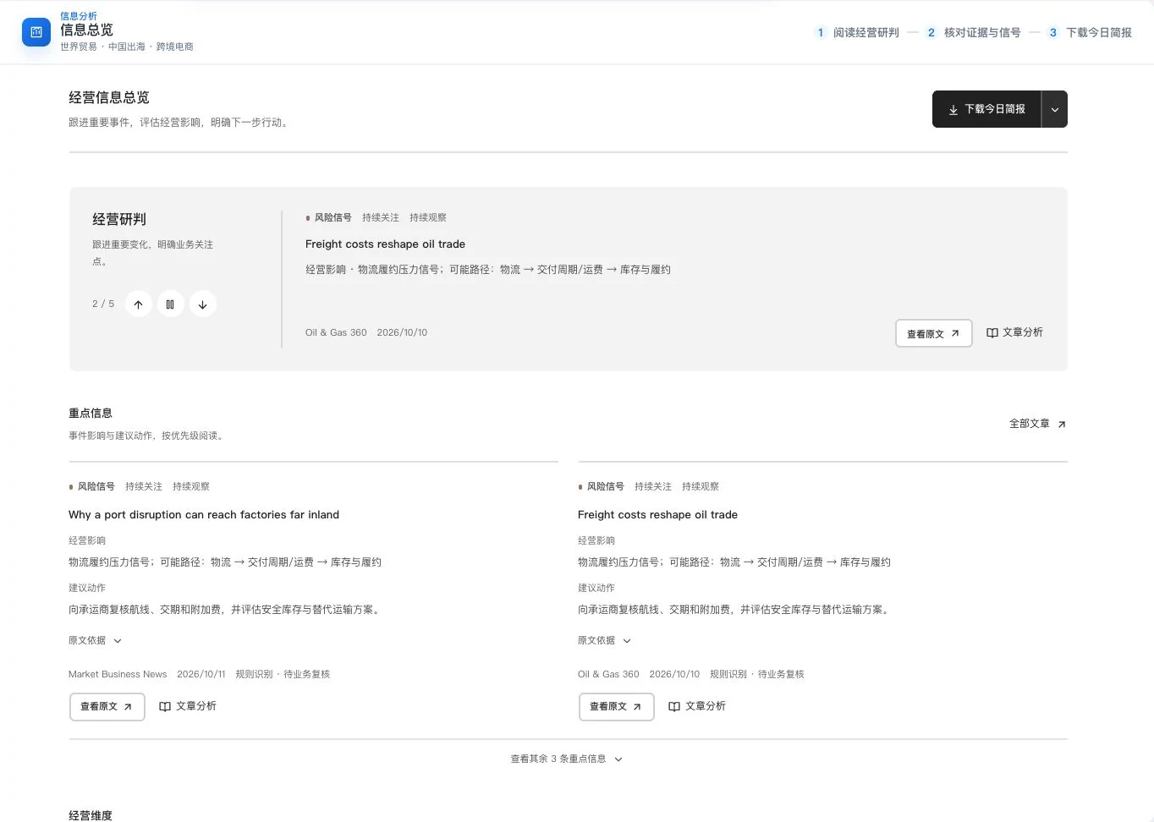Show previous 经营研判 item with up arrow
Viewport: 1154px width, 822px height.
138,304
